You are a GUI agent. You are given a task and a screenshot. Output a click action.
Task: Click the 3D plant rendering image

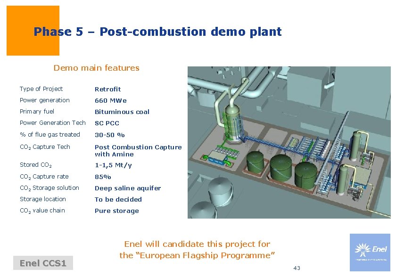[x=289, y=142]
